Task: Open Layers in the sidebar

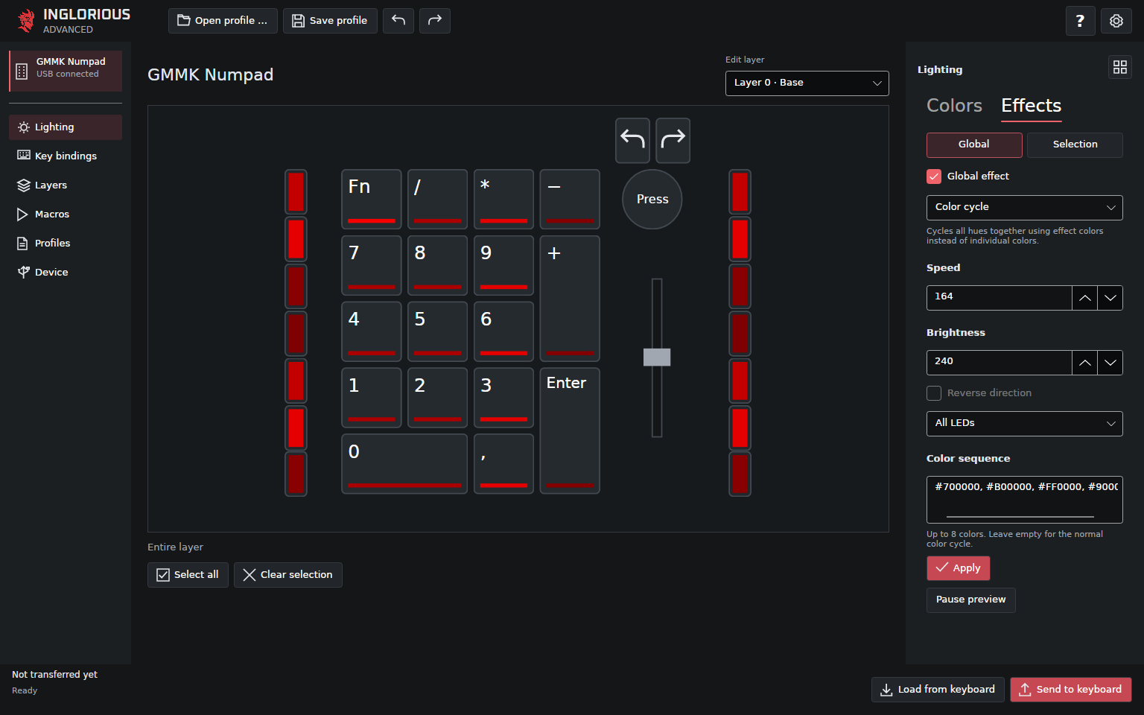Action: 66,185
